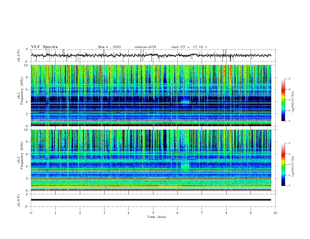Click time axis tick label "3"

pyautogui.click(x=104, y=213)
